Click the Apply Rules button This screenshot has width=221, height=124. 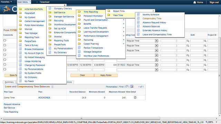pos(106,75)
